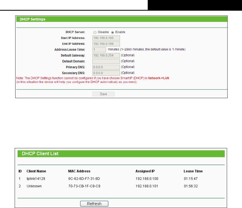Click the Primary DNS input field

point(106,67)
